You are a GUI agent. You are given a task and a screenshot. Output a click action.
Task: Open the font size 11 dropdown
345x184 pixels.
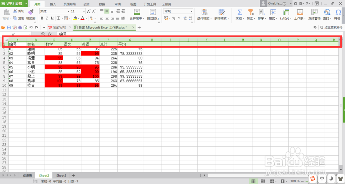point(84,11)
